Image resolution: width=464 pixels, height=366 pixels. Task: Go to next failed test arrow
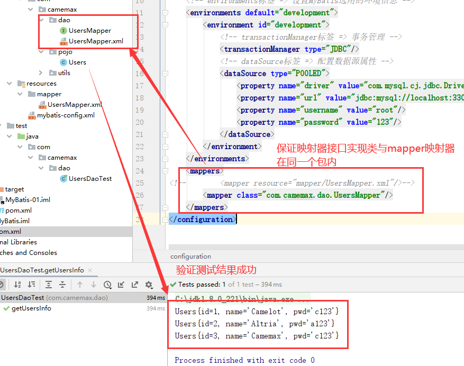pyautogui.click(x=94, y=285)
